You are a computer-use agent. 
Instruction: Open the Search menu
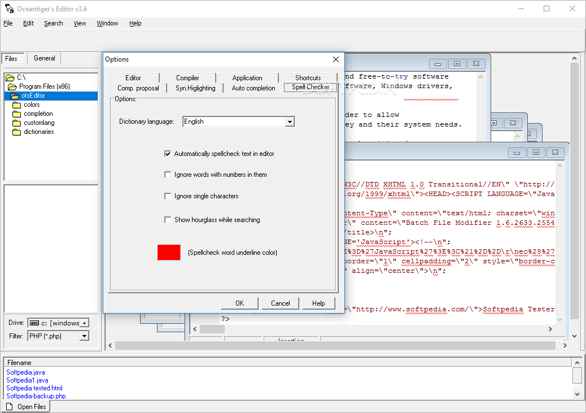click(54, 23)
